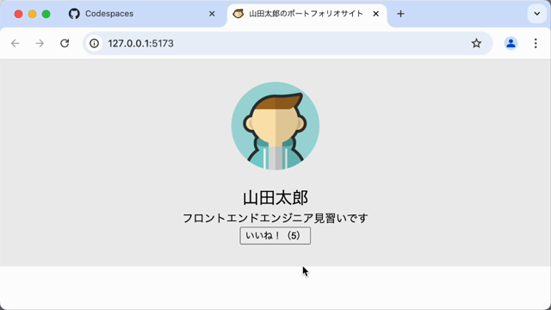Click the フロントエンドエンジニア見習いです text
This screenshot has height=310, width=551.
coord(275,218)
